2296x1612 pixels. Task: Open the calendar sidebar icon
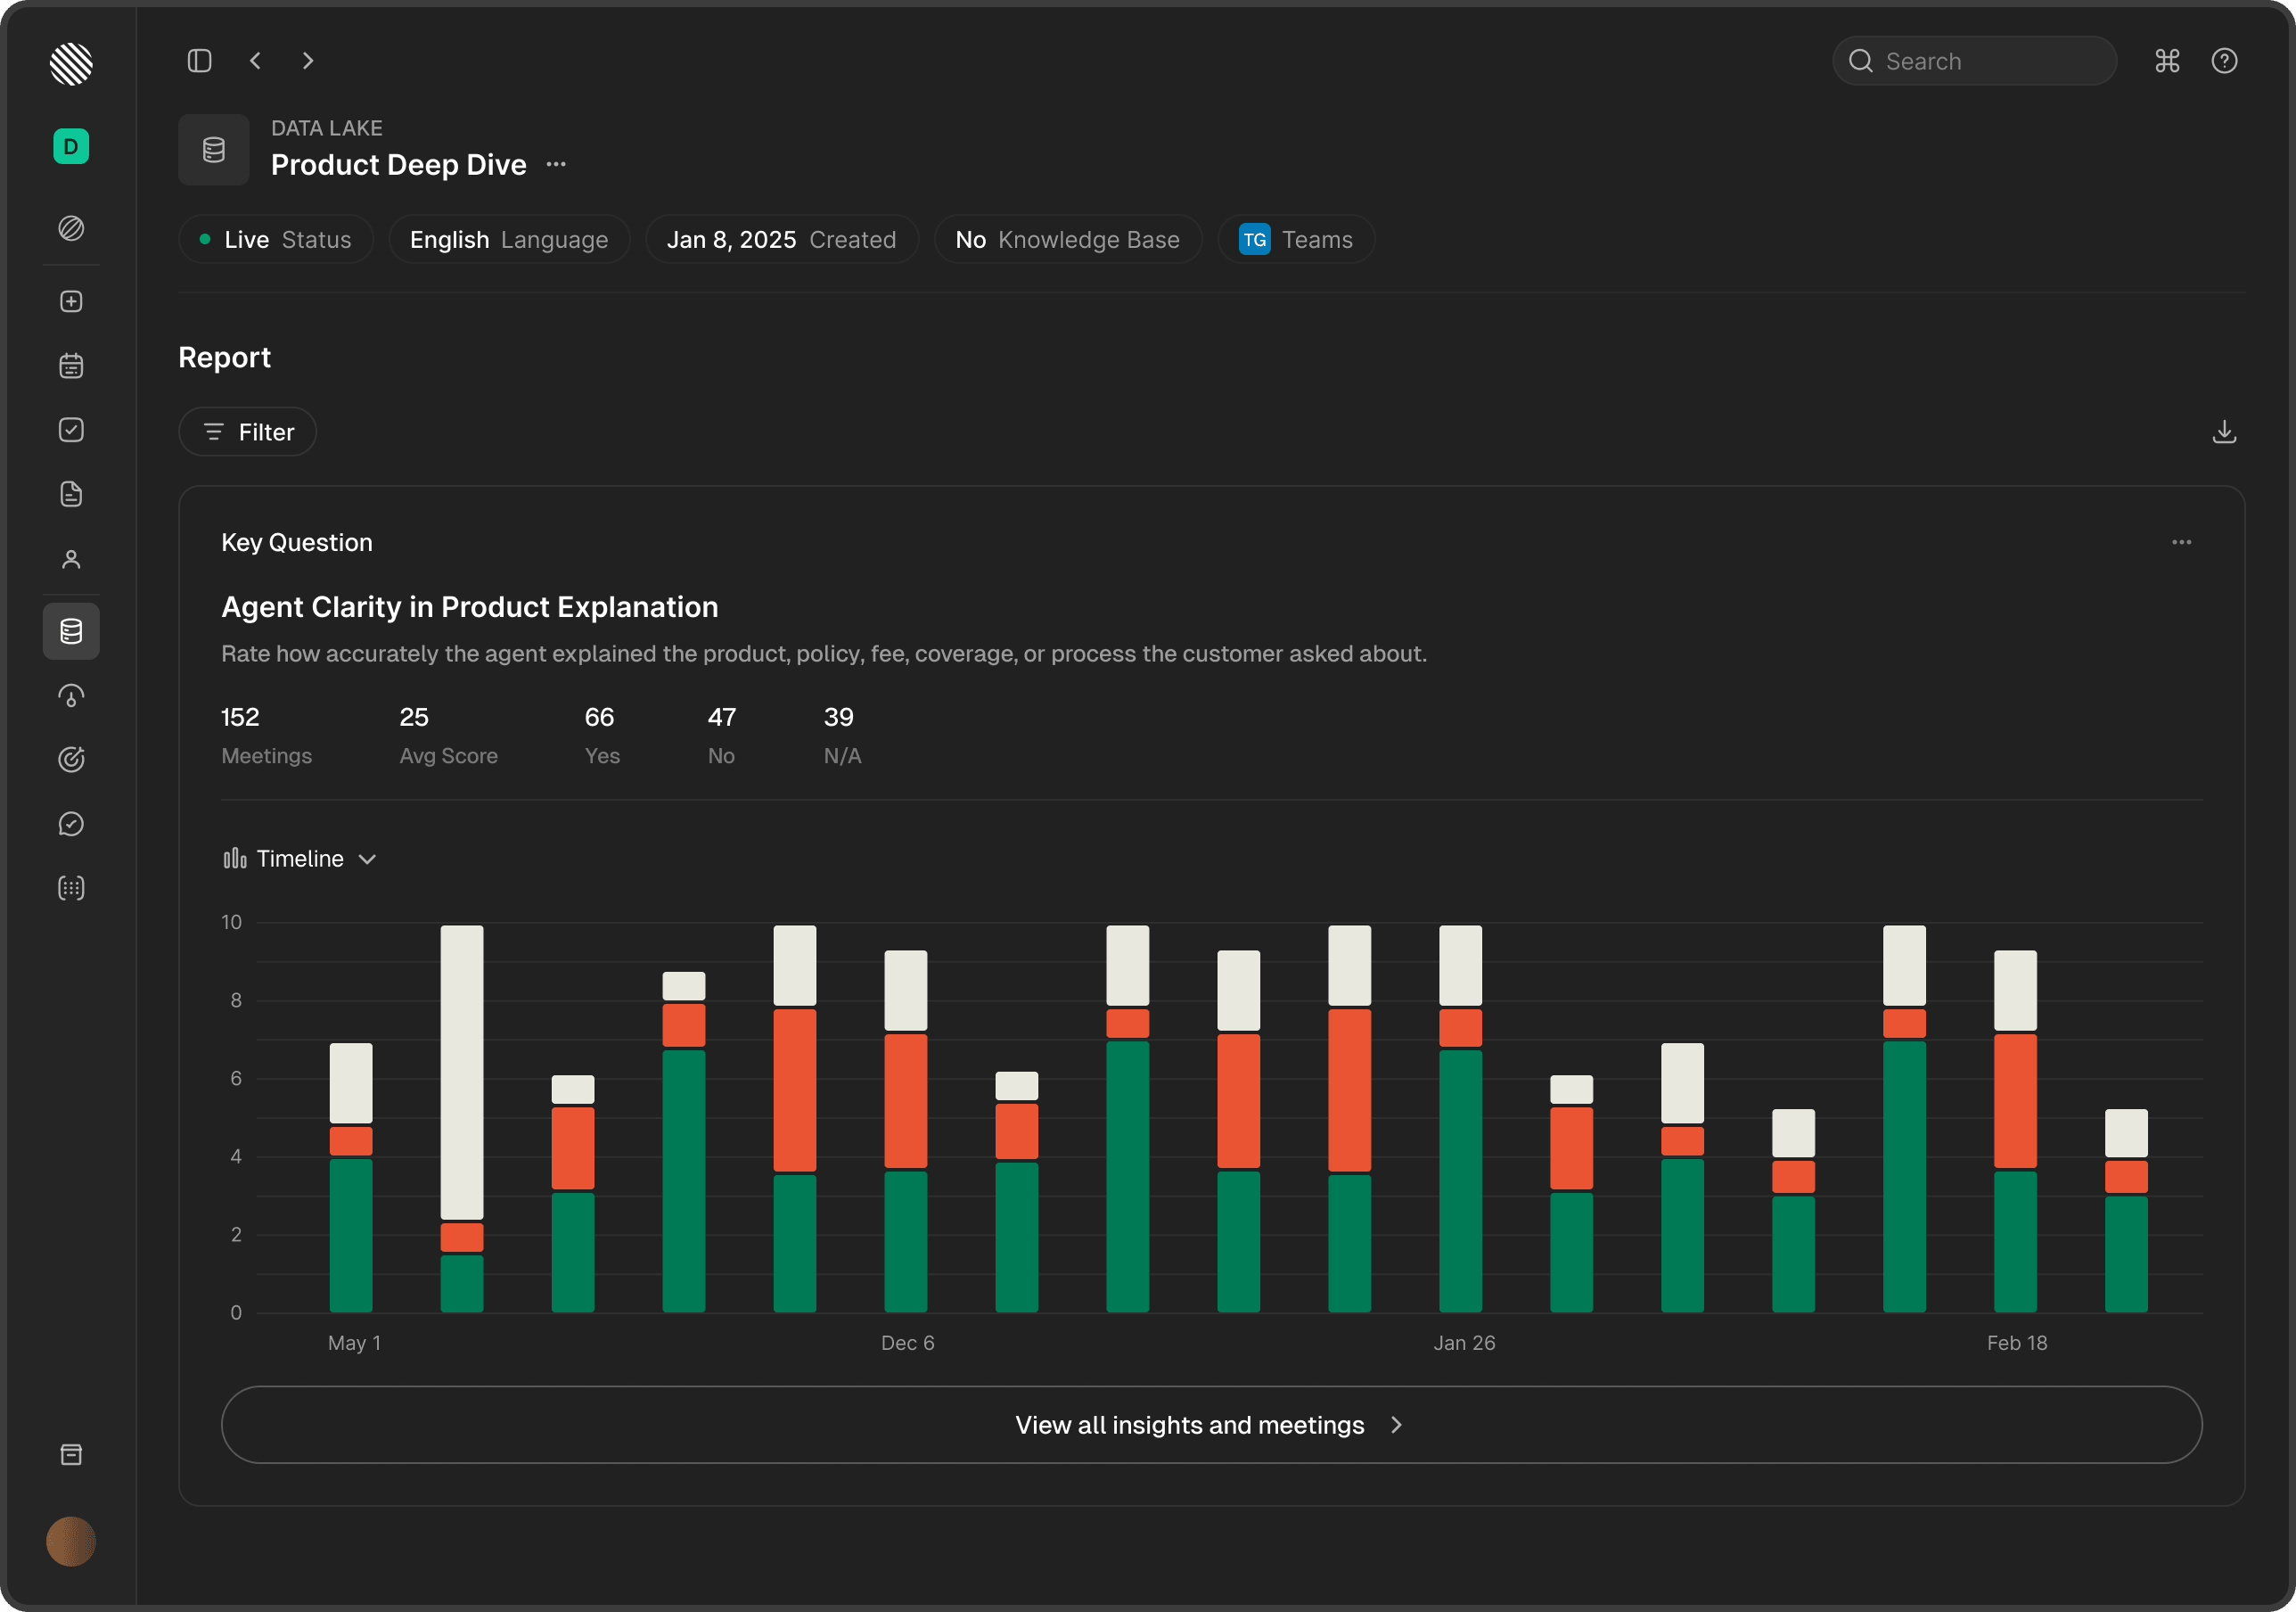click(x=71, y=366)
